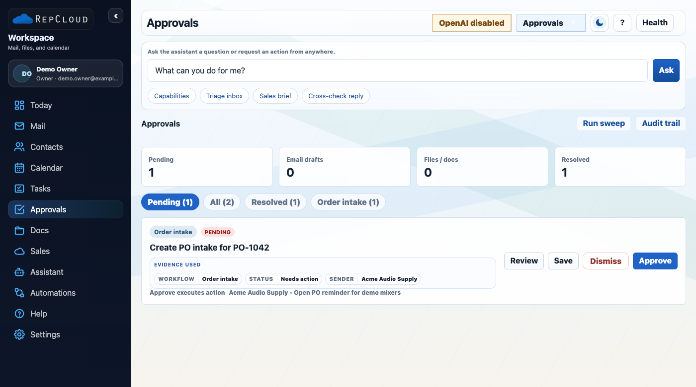Open the Tasks section
Screen dimensions: 696x387
click(x=40, y=189)
